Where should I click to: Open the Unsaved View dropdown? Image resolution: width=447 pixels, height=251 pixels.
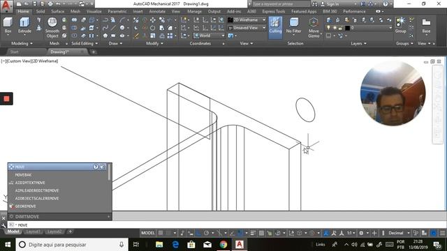247,28
